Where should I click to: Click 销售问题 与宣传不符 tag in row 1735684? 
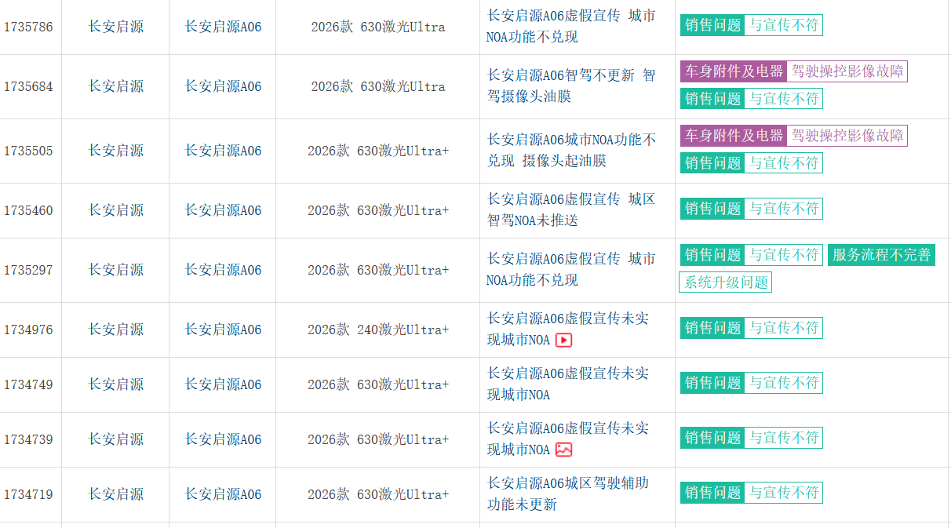pos(751,98)
